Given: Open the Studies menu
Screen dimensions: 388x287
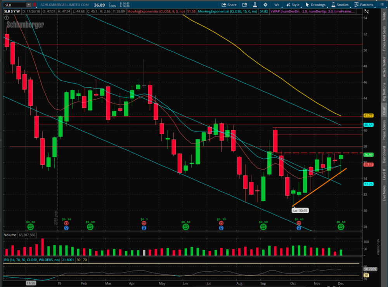Looking at the screenshot, I should (340, 5).
